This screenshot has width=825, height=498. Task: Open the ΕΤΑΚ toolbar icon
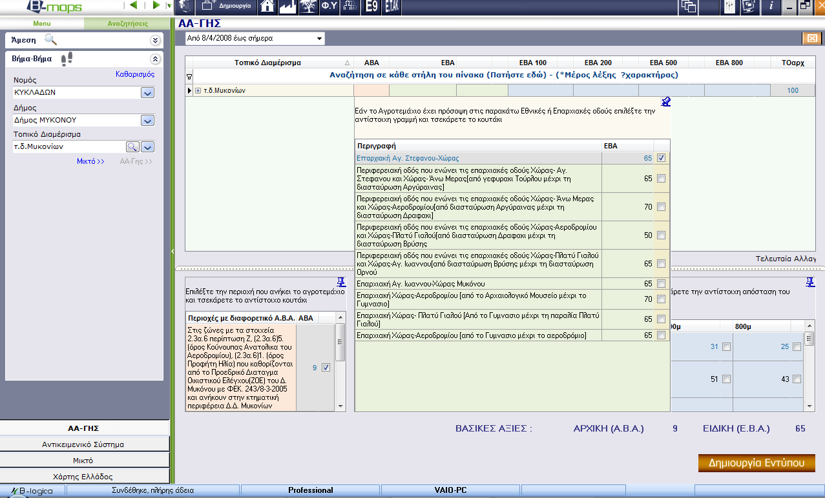coord(392,6)
